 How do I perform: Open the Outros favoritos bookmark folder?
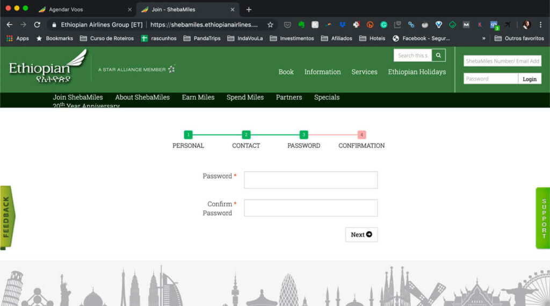click(519, 39)
